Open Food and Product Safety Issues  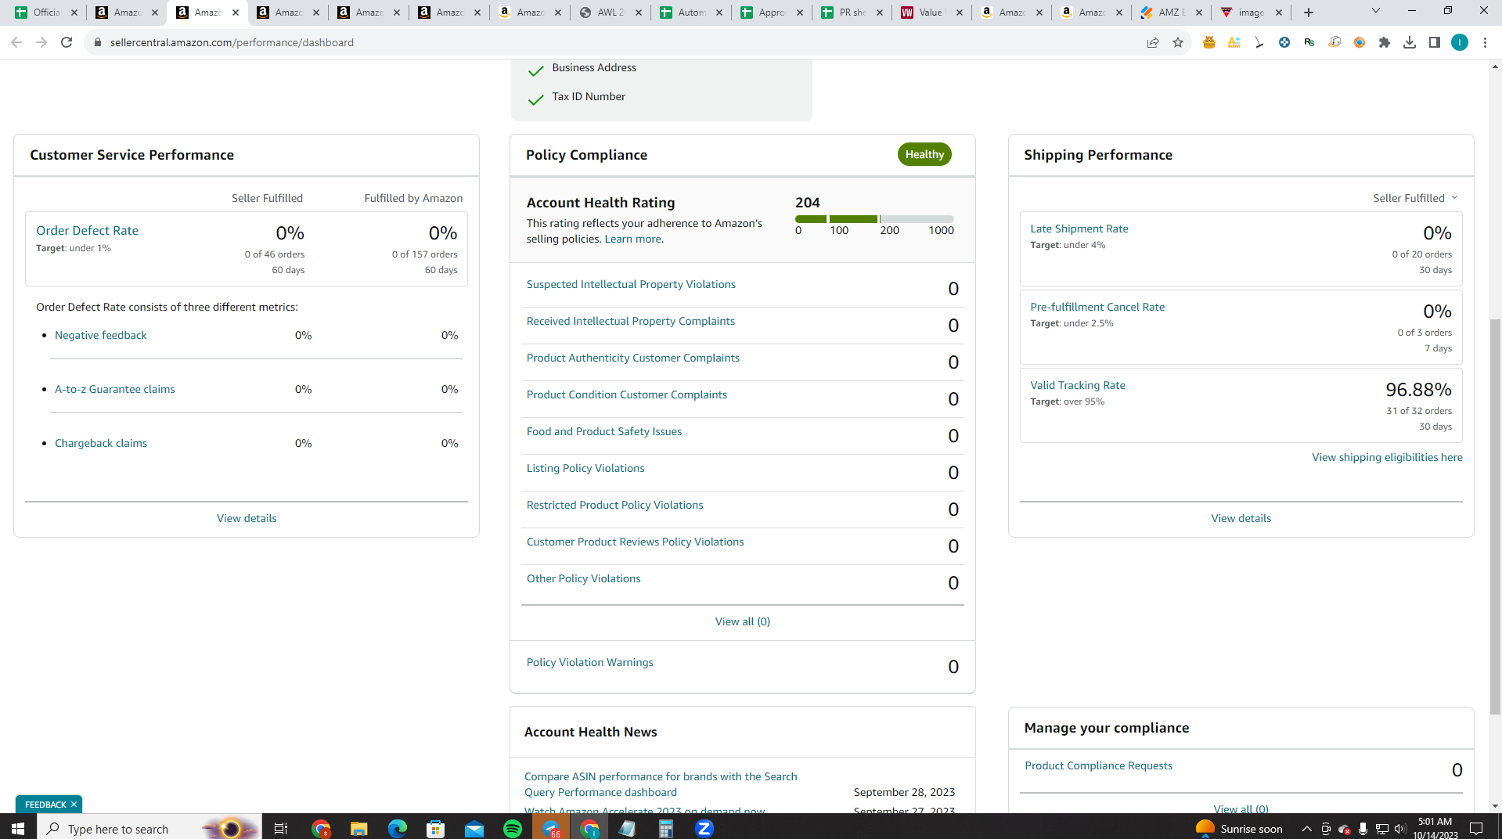pyautogui.click(x=603, y=431)
